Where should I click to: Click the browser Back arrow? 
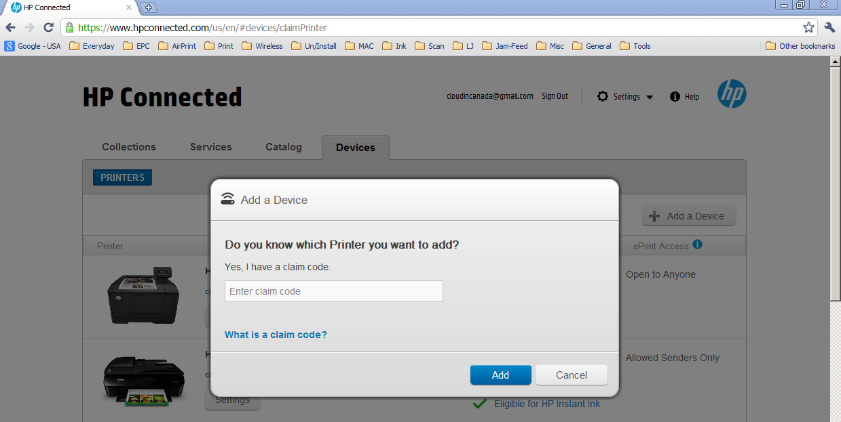tap(10, 28)
